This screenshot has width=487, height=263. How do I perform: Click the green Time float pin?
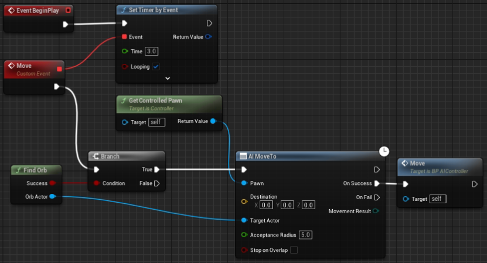(125, 51)
